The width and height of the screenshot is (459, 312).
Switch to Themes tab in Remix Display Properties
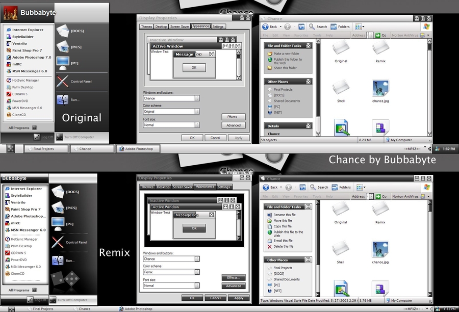coord(147,187)
